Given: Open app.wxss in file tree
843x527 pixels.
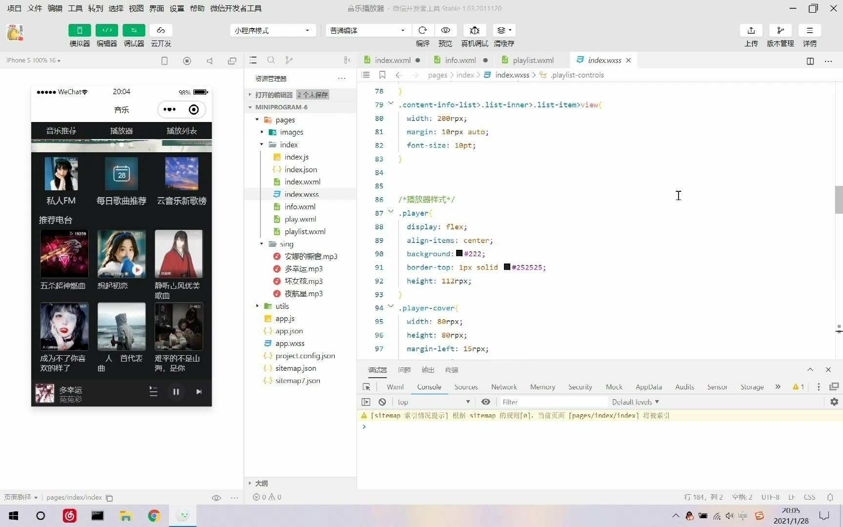Looking at the screenshot, I should [290, 344].
